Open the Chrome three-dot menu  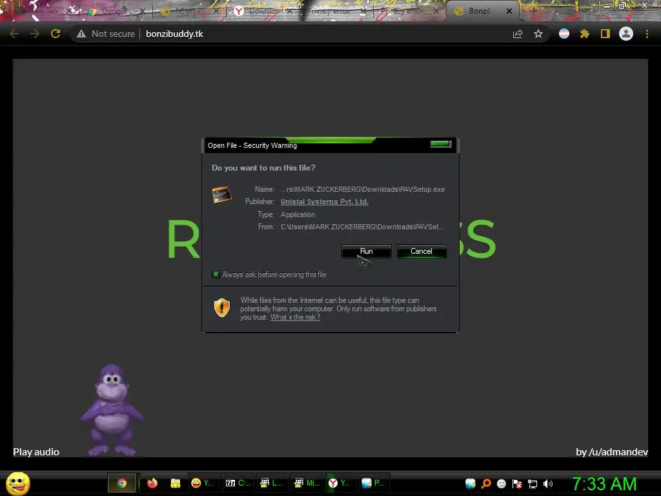pos(647,34)
